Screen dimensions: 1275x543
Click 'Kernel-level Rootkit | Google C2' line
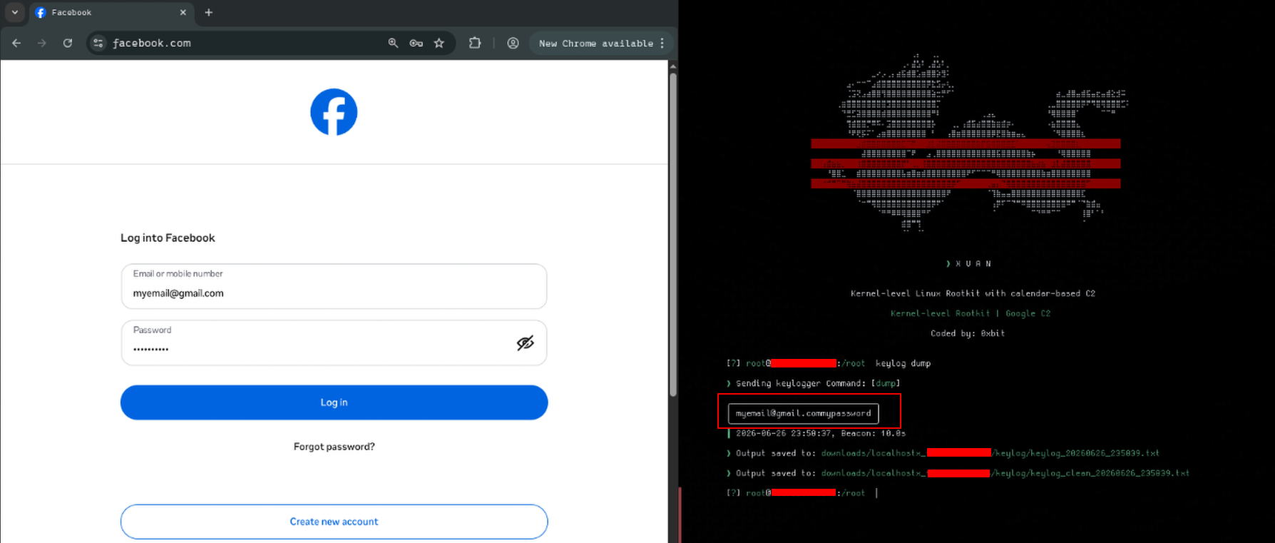971,313
